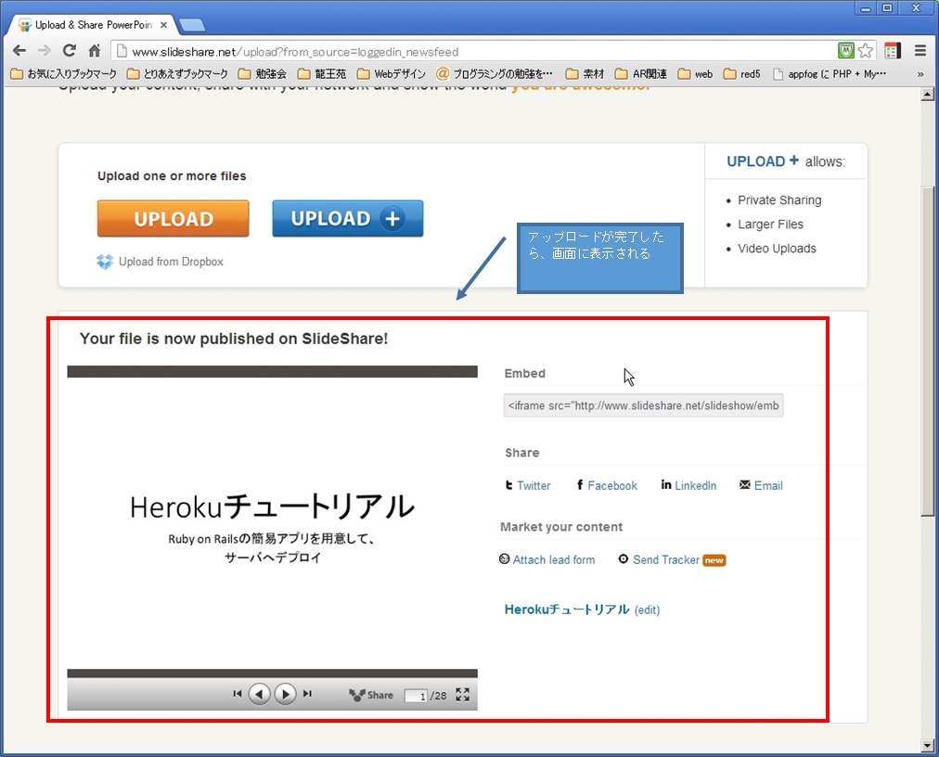Click the browser back arrow
This screenshot has height=757, width=939.
pyautogui.click(x=19, y=51)
